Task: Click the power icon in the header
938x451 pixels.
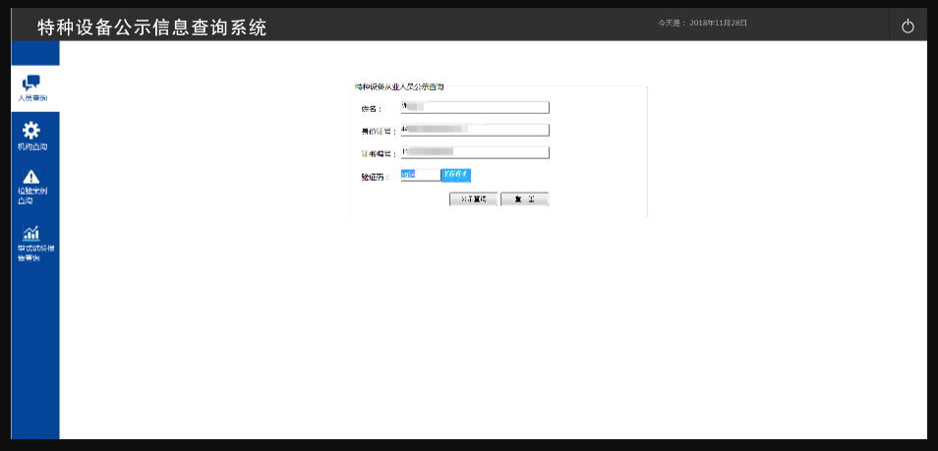Action: coord(907,27)
